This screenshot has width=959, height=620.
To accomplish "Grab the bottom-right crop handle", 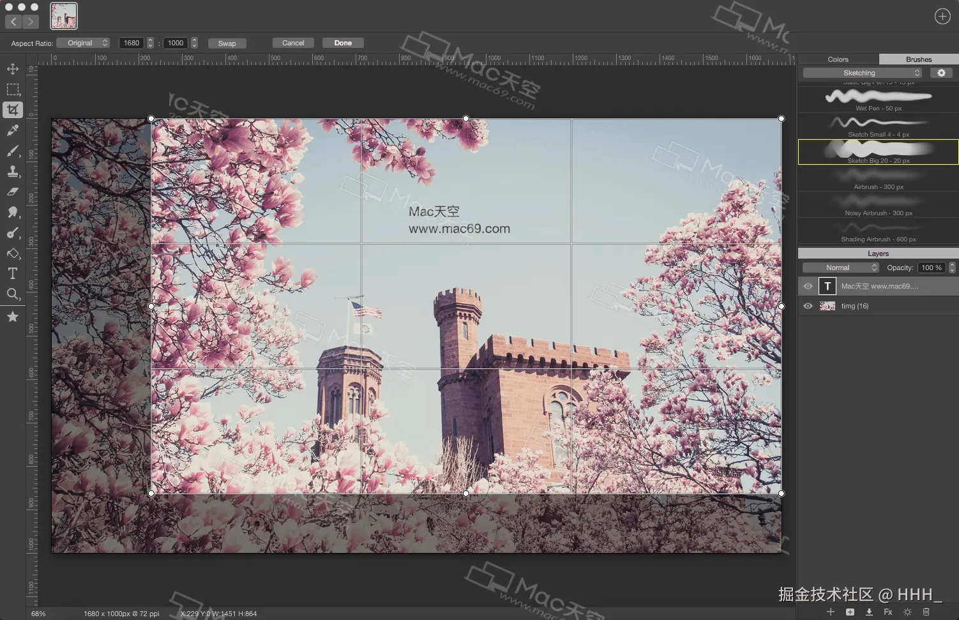I will tap(782, 494).
